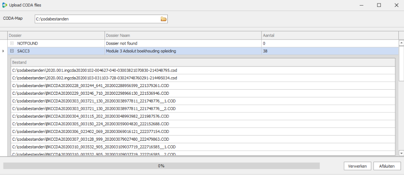Screen dimensions: 404x175
Task: Click the Aantal value 0
Action: coord(330,43)
